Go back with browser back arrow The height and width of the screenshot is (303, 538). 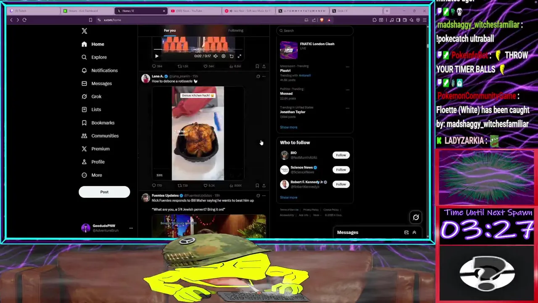click(11, 20)
